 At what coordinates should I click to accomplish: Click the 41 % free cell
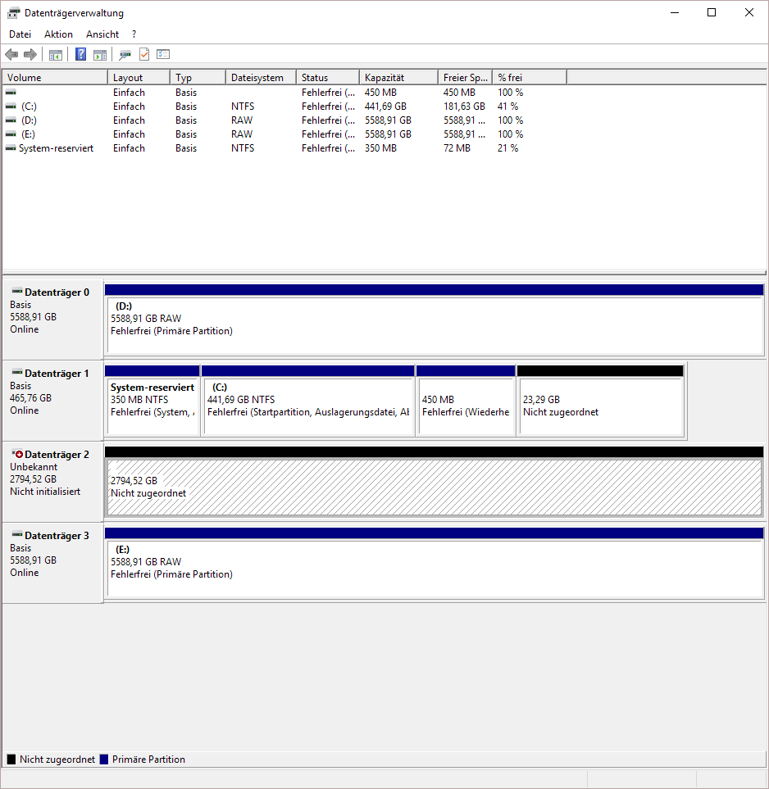(507, 107)
